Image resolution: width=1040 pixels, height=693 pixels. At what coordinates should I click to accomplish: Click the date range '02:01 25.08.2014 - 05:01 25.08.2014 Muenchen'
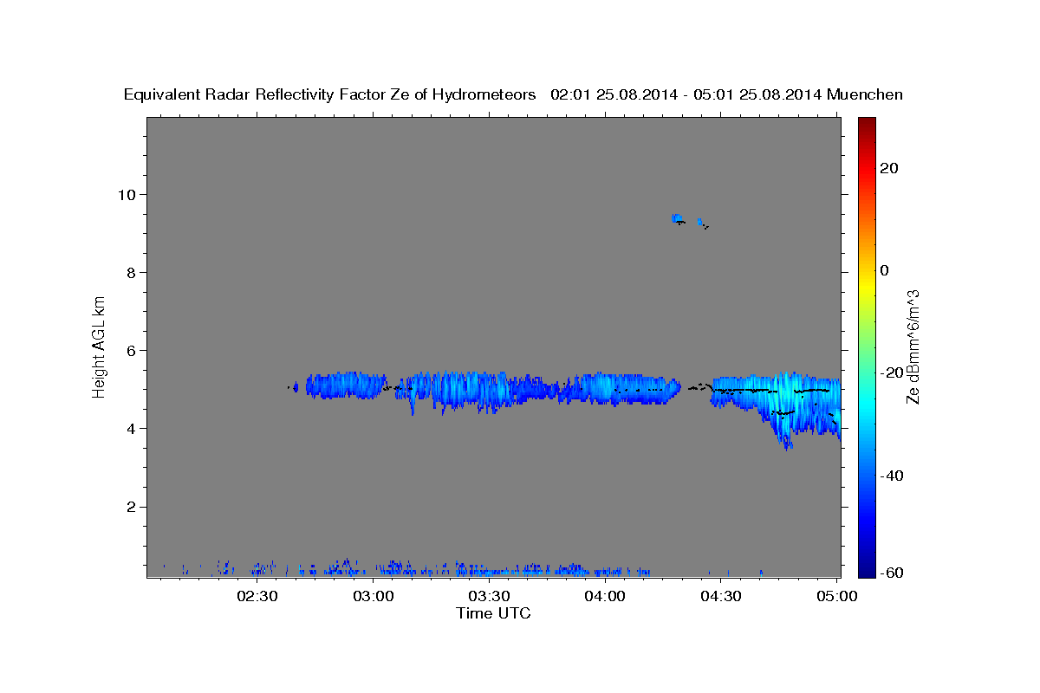click(726, 95)
